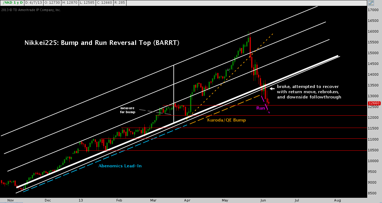382x203 pixels.
Task: Click the D: 6/7/13 date field
Action: pyautogui.click(x=34, y=3)
